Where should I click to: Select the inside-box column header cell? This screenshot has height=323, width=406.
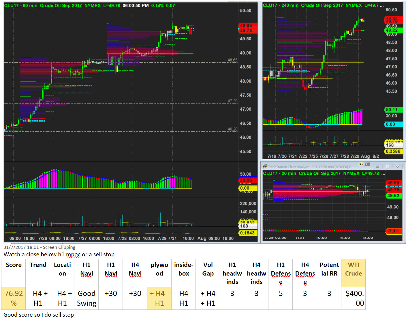pyautogui.click(x=183, y=273)
